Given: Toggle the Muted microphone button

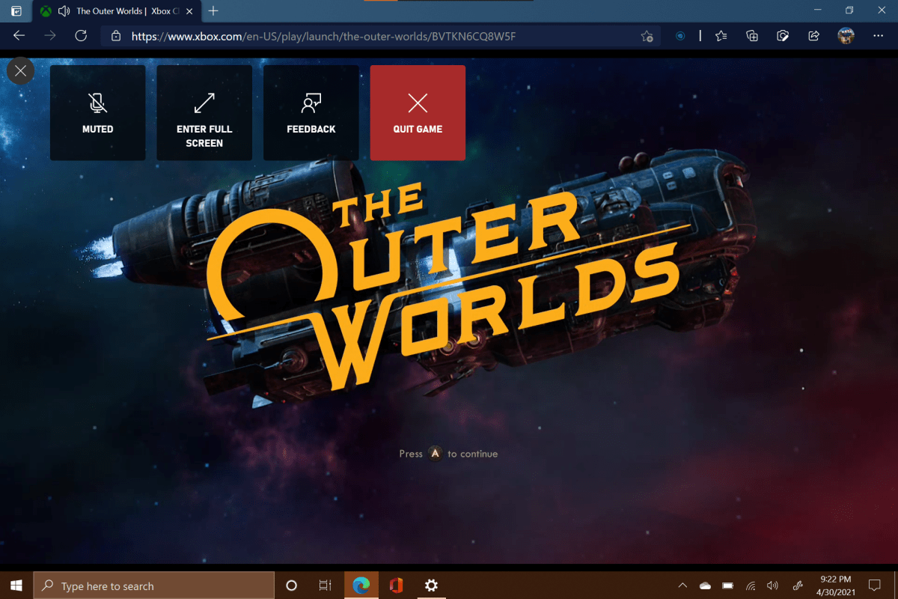Looking at the screenshot, I should (97, 112).
